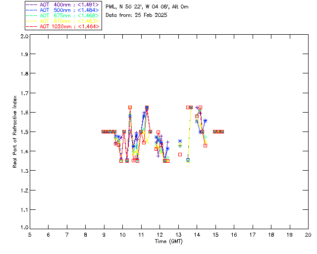Image resolution: width=317 pixels, height=254 pixels.
Task: Select the 'AOT 870nm : <1.463>' legend entry
Action: [x=62, y=21]
